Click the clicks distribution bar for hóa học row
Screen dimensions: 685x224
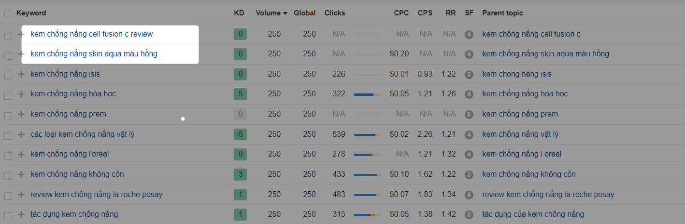coord(367,94)
